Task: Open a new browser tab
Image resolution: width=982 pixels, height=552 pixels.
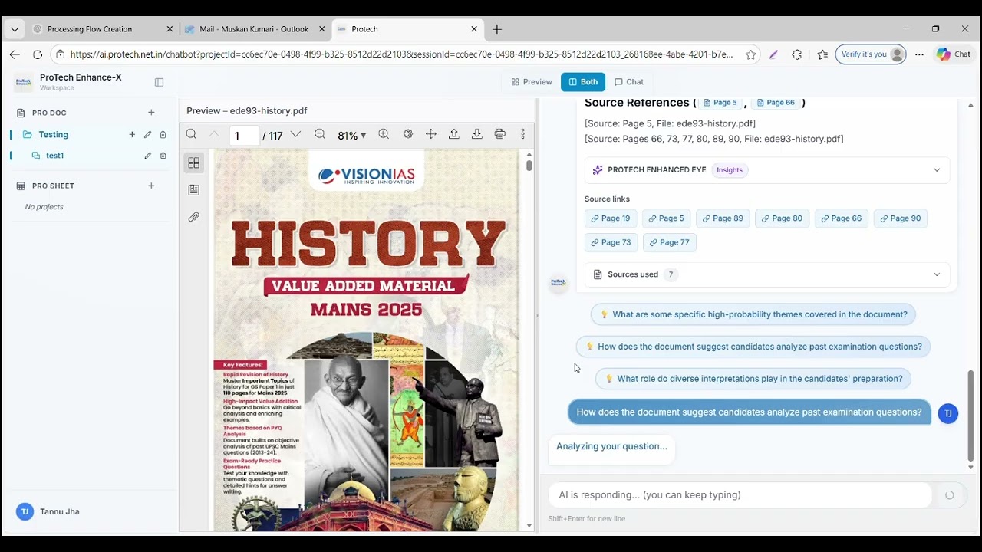Action: 497,29
